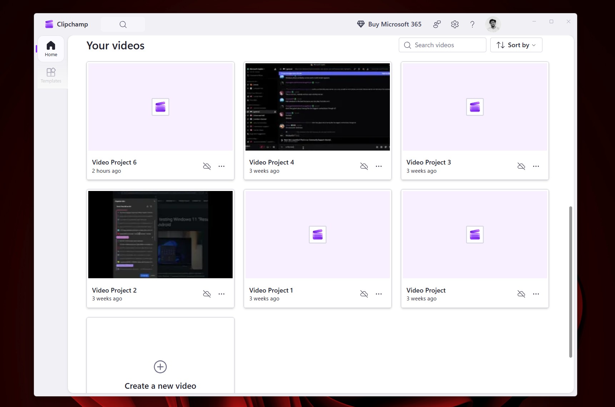Image resolution: width=615 pixels, height=407 pixels.
Task: Click the Buy Microsoft 365 link
Action: coord(389,24)
